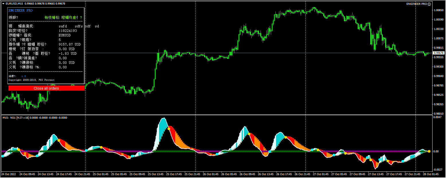Click the 0.98010 level on the price scale

[x=439, y=114]
